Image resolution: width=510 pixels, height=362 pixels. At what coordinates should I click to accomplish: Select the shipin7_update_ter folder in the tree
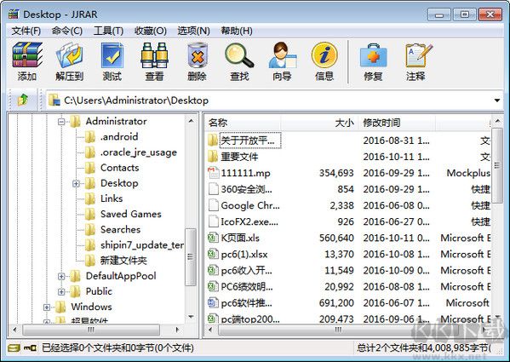coord(142,245)
